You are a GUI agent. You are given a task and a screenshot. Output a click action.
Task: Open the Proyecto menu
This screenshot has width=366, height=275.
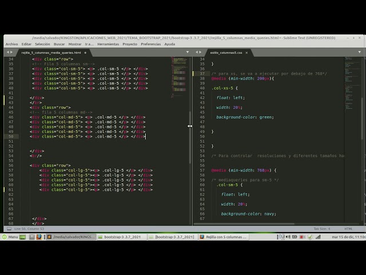click(x=130, y=44)
